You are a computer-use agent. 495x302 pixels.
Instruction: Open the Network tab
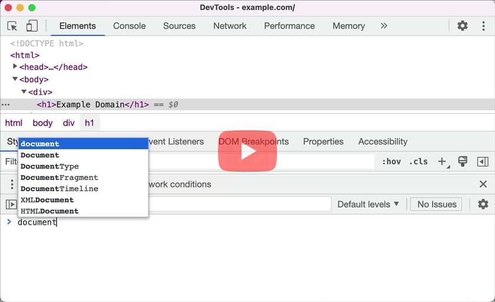[x=230, y=26]
